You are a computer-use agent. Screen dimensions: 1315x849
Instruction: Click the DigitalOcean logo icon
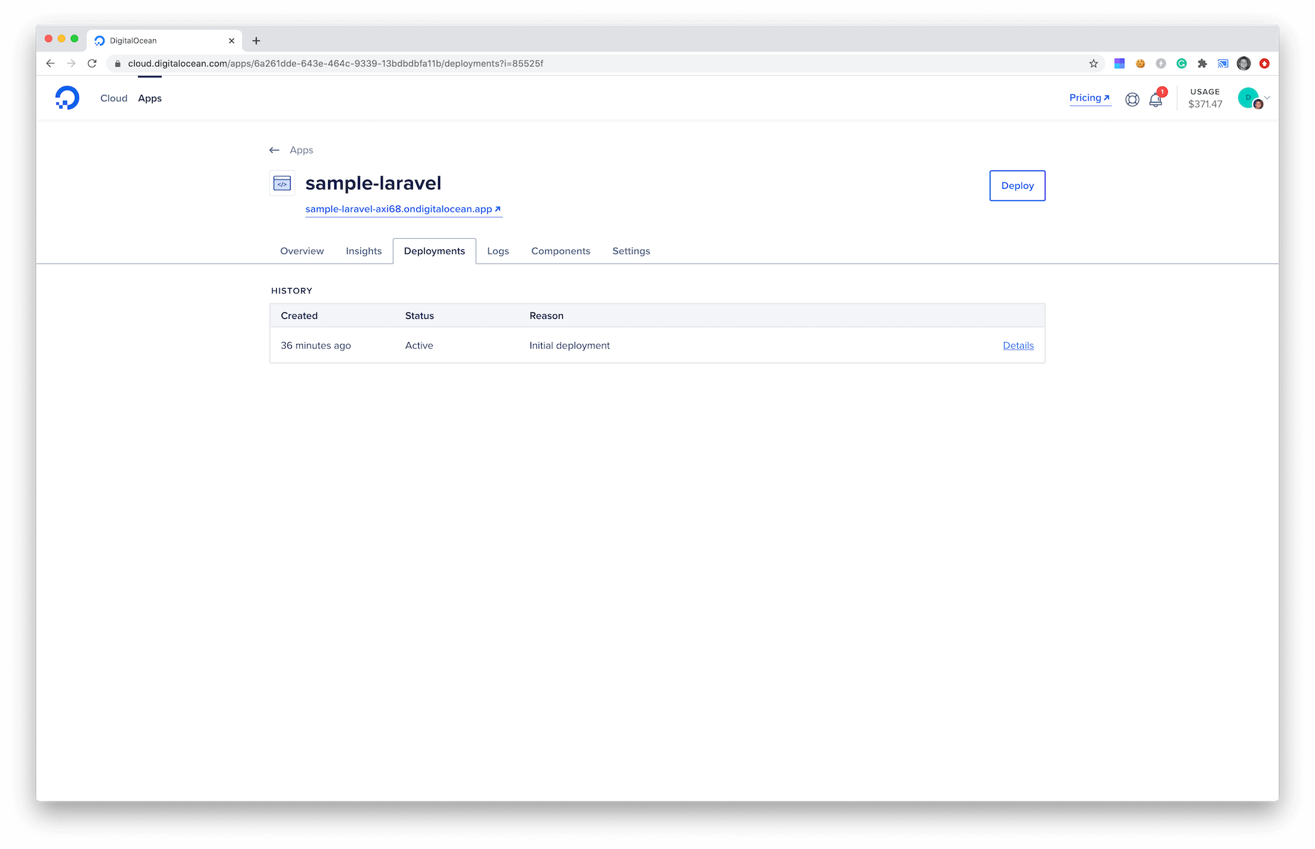point(68,98)
